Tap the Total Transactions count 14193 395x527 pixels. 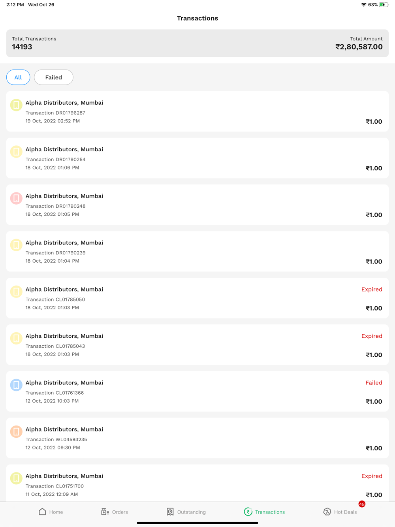[22, 47]
